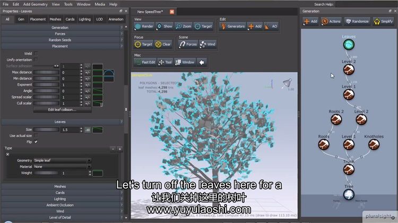The height and width of the screenshot is (223, 398).
Task: Add leaf type with plus button
Action: [x=120, y=149]
